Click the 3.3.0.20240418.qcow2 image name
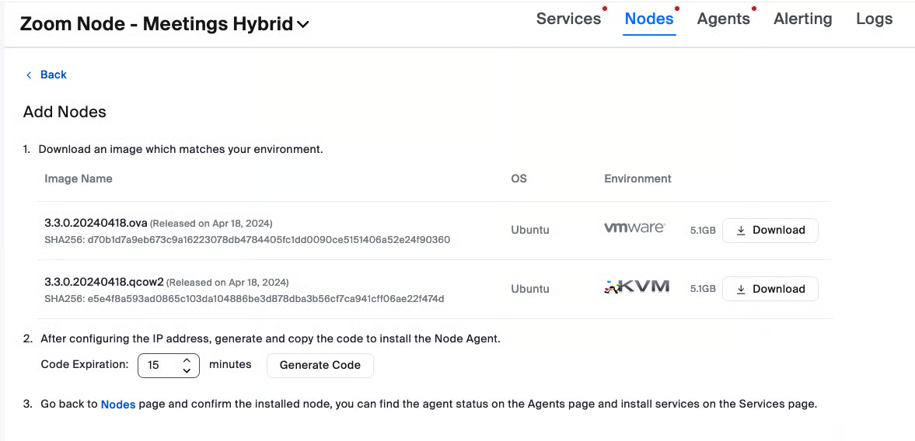 point(103,282)
